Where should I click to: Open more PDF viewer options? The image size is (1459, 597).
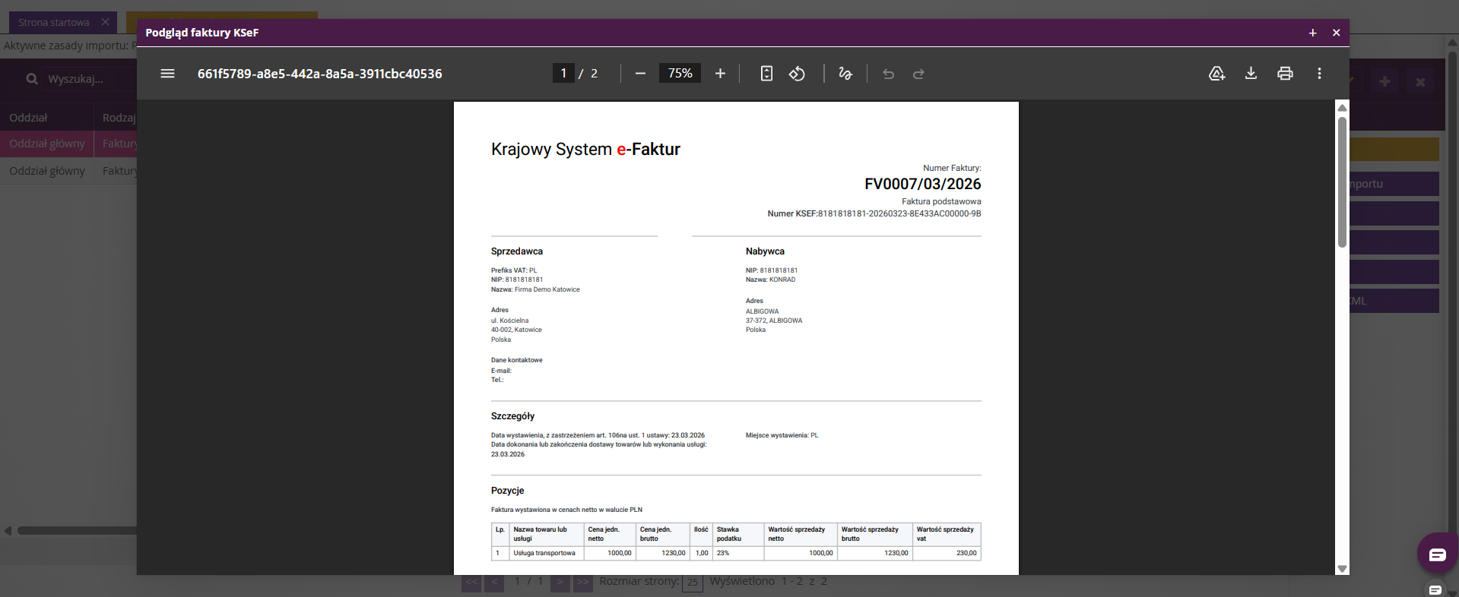[x=1319, y=74]
